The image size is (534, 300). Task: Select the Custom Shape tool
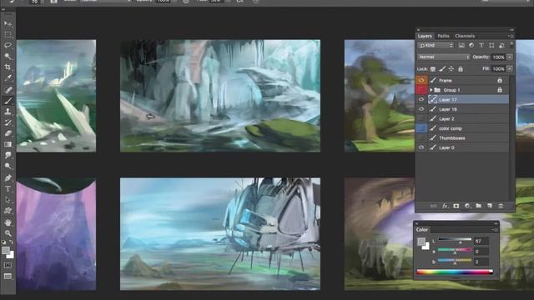pyautogui.click(x=8, y=211)
